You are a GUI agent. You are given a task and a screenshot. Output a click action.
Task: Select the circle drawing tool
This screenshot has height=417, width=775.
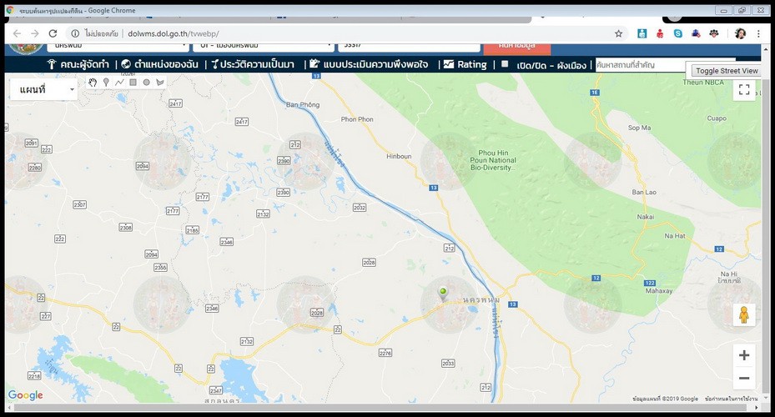tap(146, 83)
